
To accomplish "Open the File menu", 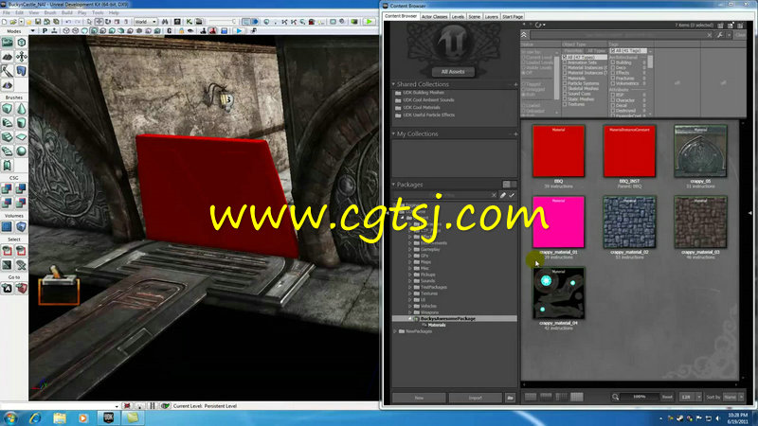I will (x=7, y=12).
